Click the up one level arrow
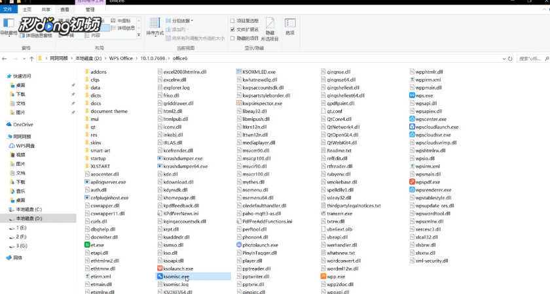 tap(31, 58)
